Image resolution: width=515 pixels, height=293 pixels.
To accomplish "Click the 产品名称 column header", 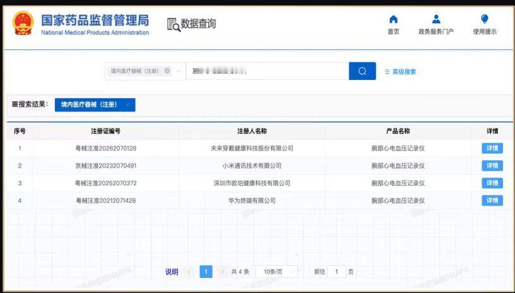I will coord(398,131).
